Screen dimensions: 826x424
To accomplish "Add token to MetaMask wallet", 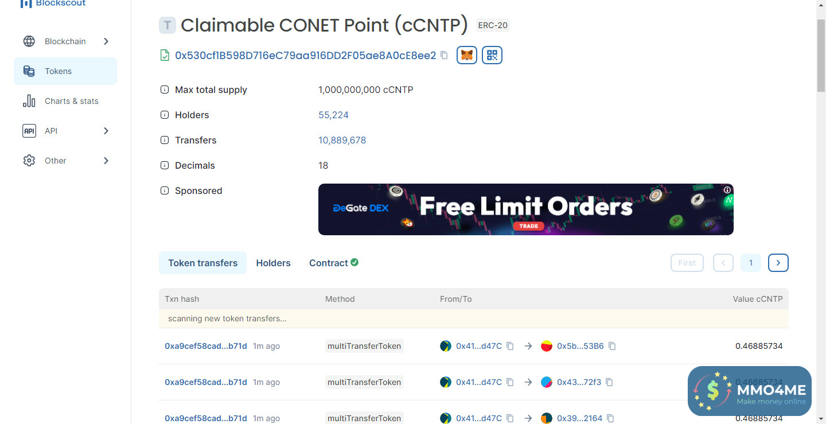I will pyautogui.click(x=467, y=55).
